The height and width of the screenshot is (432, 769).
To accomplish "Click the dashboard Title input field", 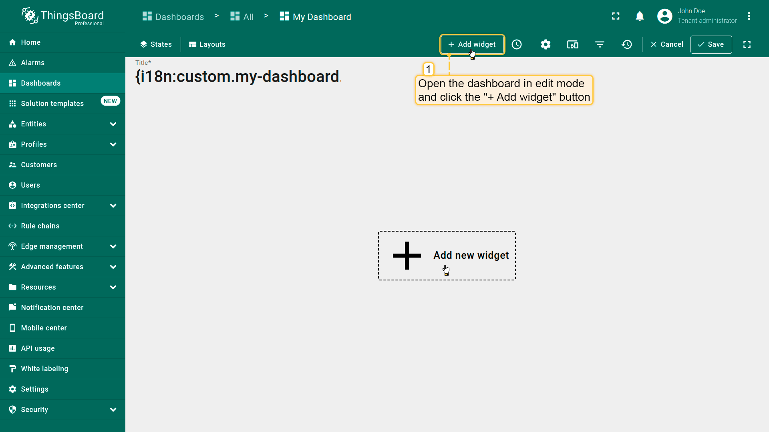I will pyautogui.click(x=238, y=76).
